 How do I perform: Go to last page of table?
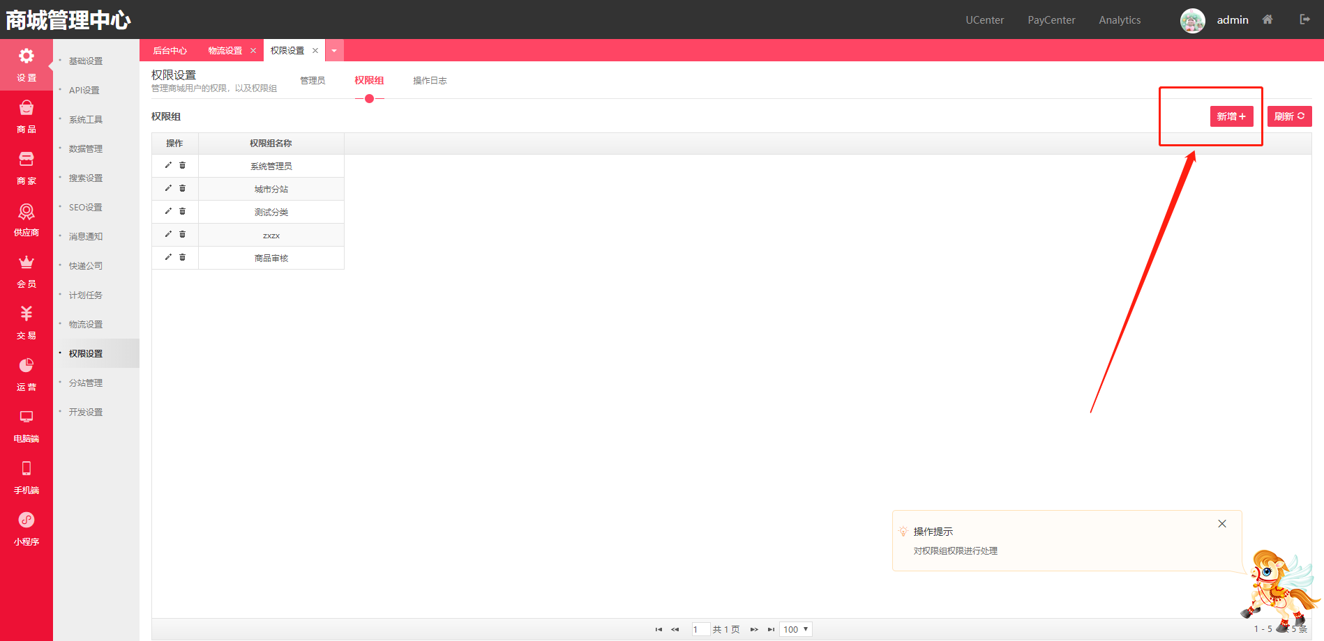pos(771,629)
